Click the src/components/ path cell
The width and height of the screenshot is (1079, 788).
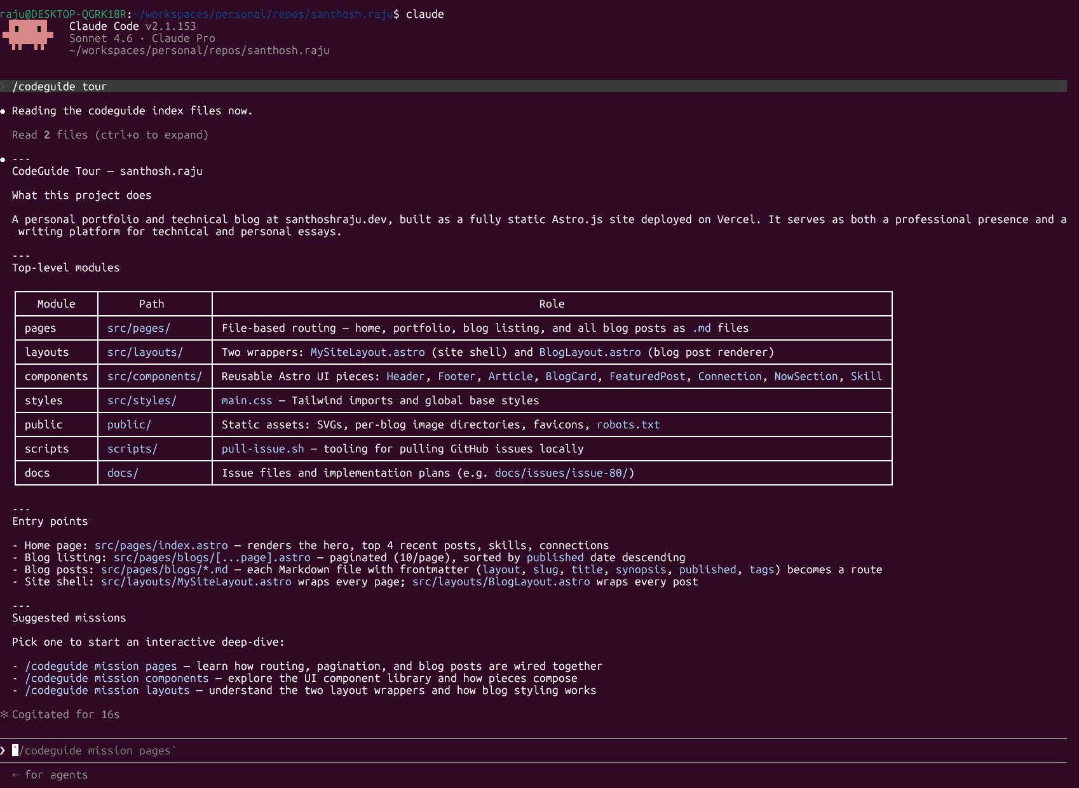click(154, 376)
